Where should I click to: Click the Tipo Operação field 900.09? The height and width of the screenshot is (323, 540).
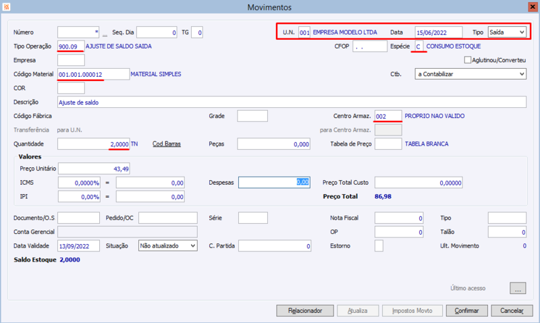click(x=71, y=46)
